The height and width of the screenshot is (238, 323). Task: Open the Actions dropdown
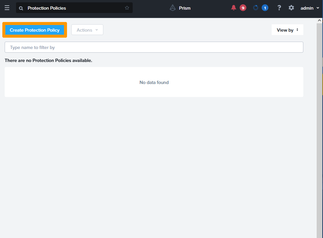tap(87, 30)
